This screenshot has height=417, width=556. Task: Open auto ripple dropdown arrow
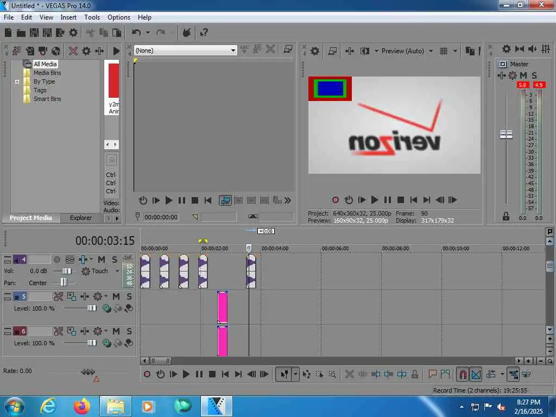(502, 374)
